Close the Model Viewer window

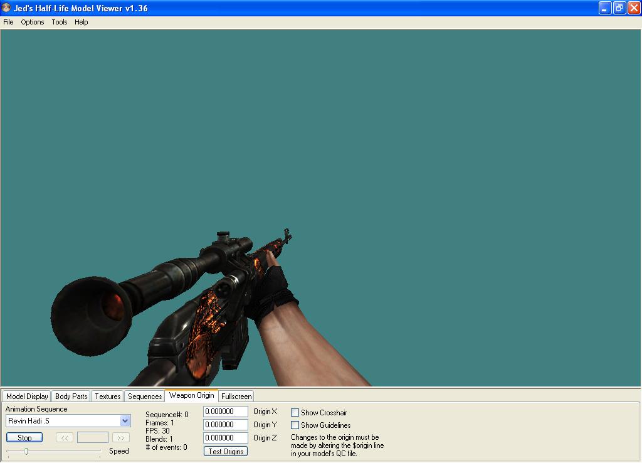(634, 8)
